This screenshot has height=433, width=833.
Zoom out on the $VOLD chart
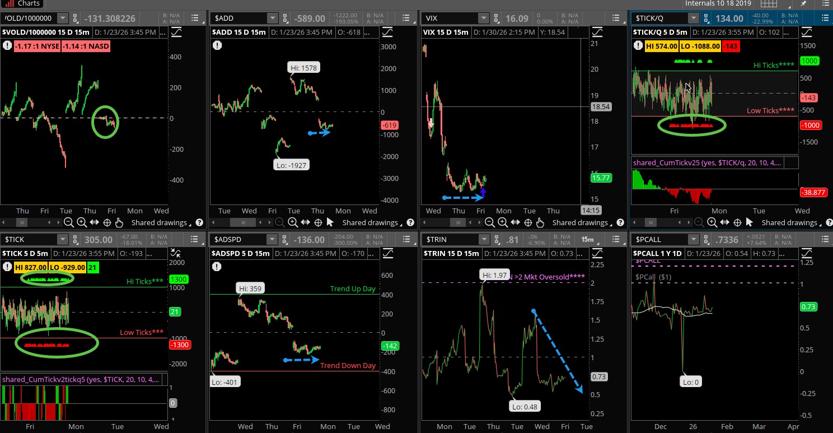tap(68, 222)
